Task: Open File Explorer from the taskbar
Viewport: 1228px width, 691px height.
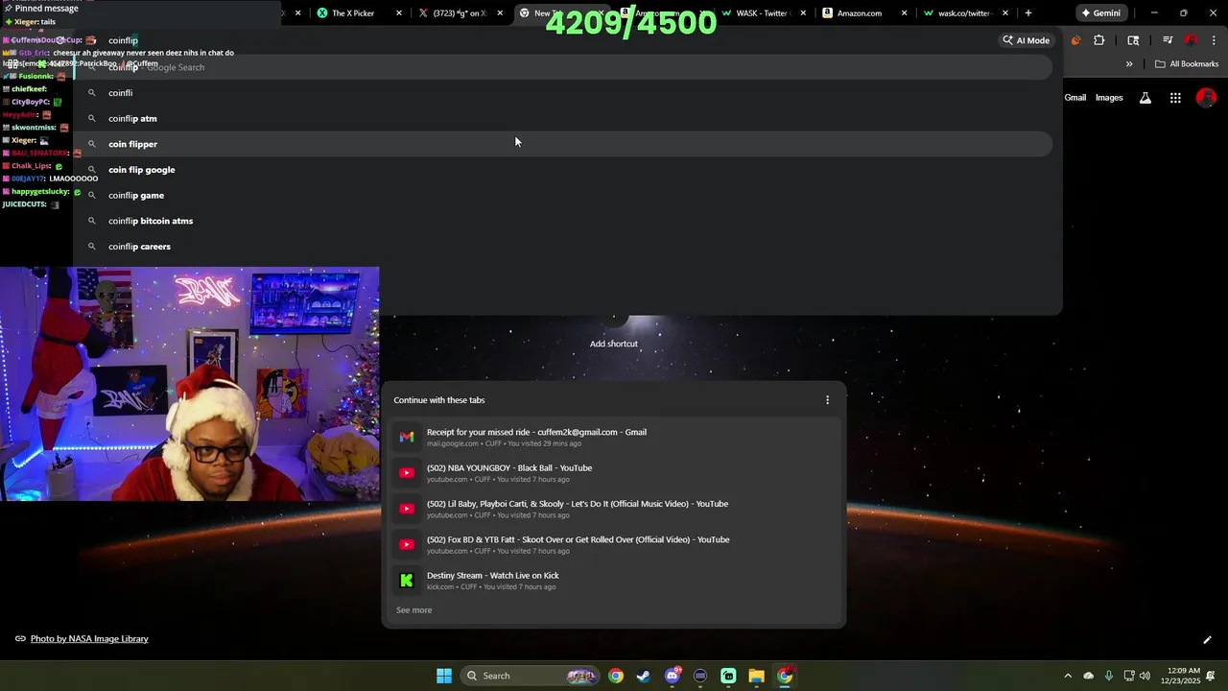Action: point(756,676)
